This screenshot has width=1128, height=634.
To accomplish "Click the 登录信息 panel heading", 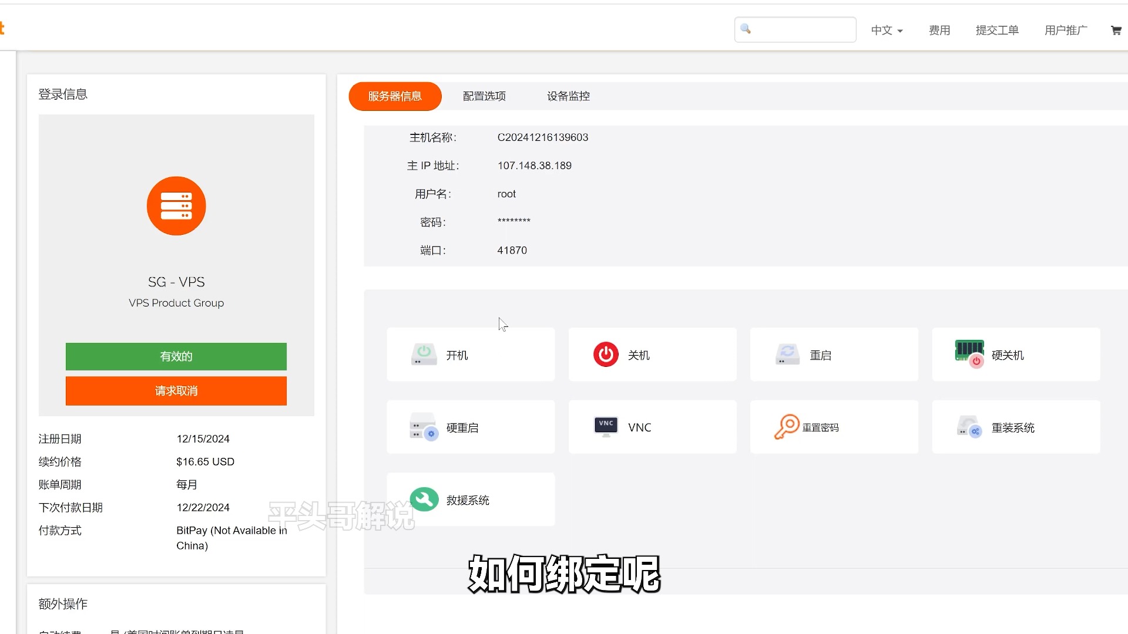I will (x=63, y=94).
